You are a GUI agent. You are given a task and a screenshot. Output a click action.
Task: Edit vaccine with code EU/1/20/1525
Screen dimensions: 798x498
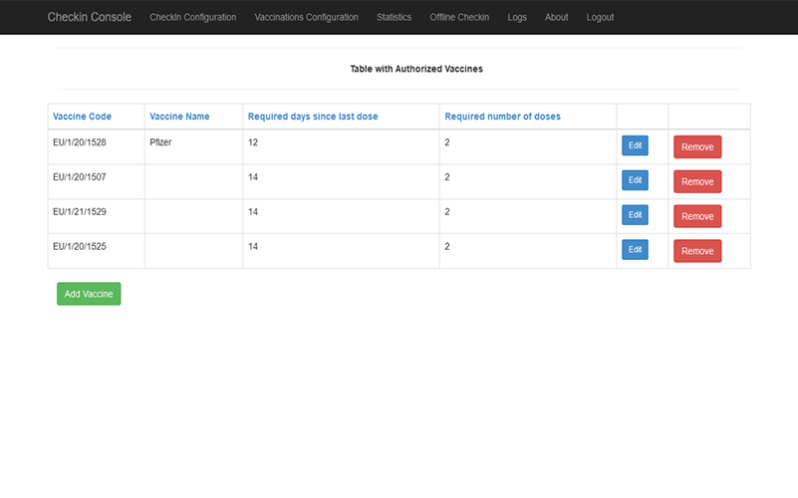point(635,249)
